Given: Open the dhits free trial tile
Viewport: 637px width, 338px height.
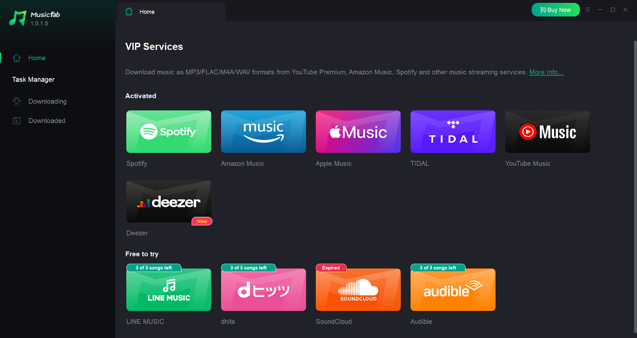Looking at the screenshot, I should coord(264,290).
